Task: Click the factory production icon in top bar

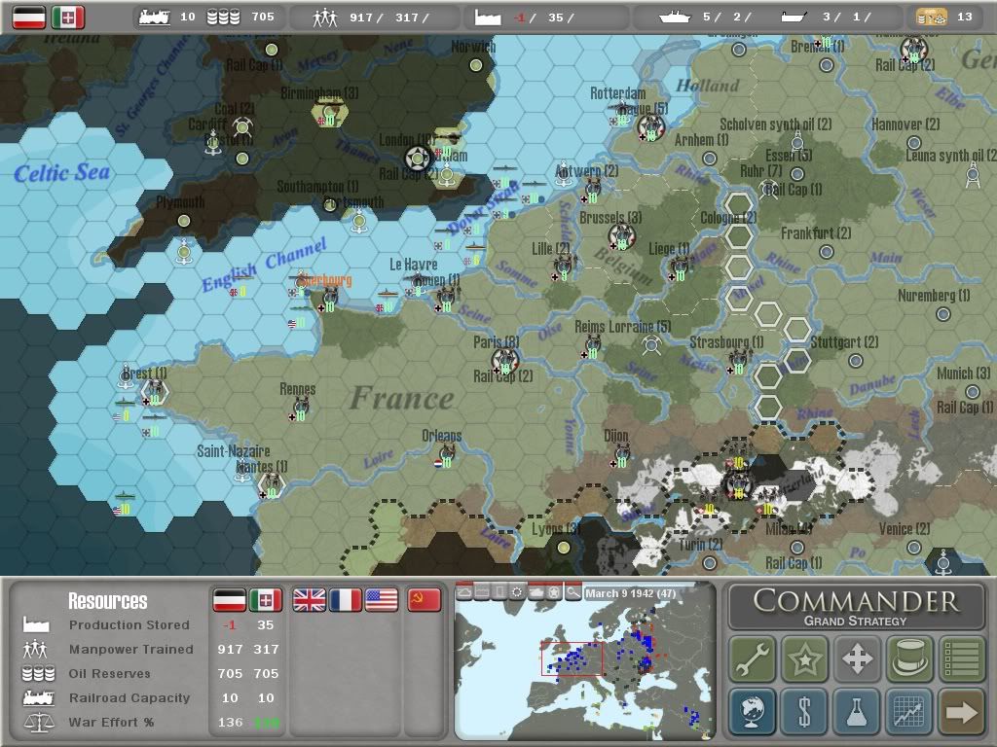Action: tap(488, 18)
